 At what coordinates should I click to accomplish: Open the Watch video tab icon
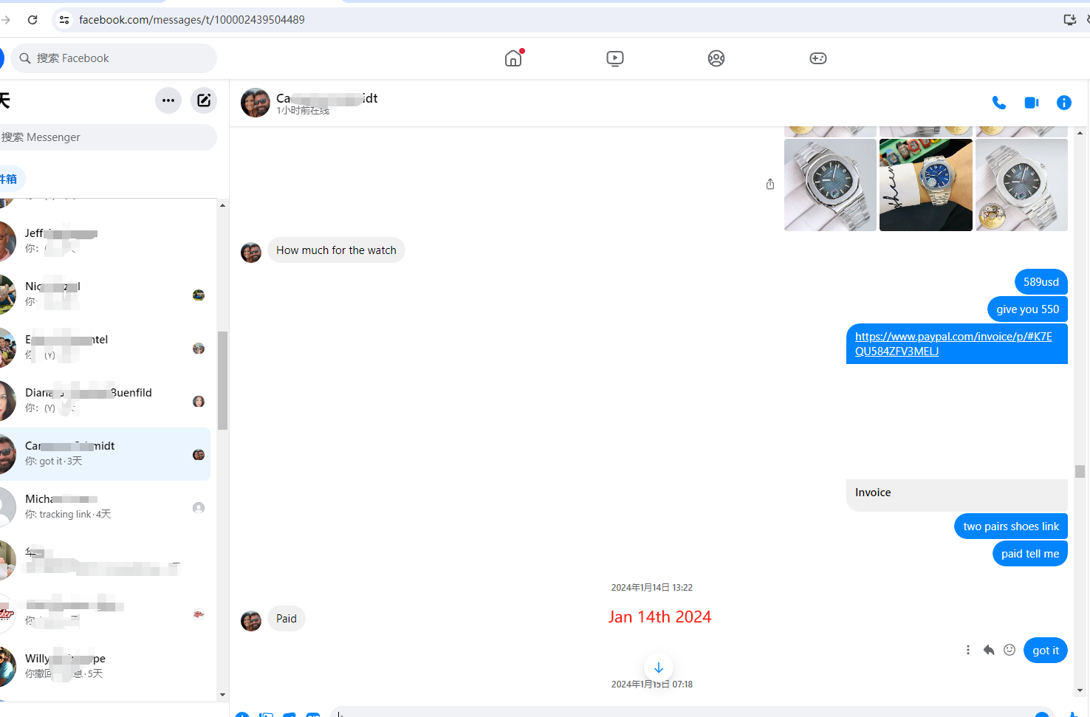click(x=614, y=58)
